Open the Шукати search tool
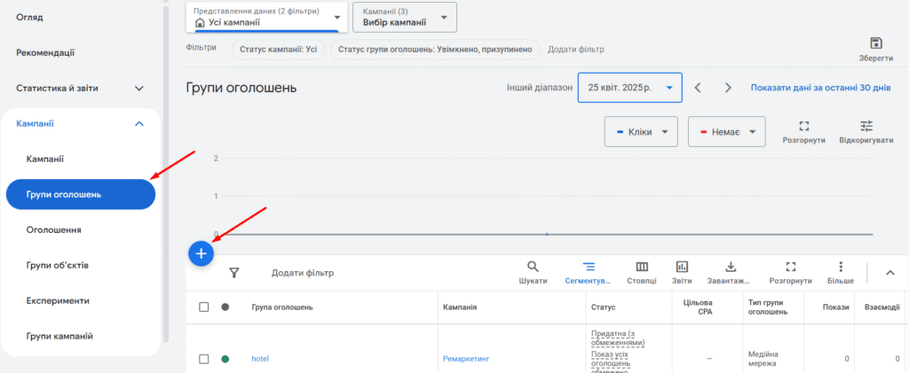This screenshot has height=373, width=909. pyautogui.click(x=533, y=268)
